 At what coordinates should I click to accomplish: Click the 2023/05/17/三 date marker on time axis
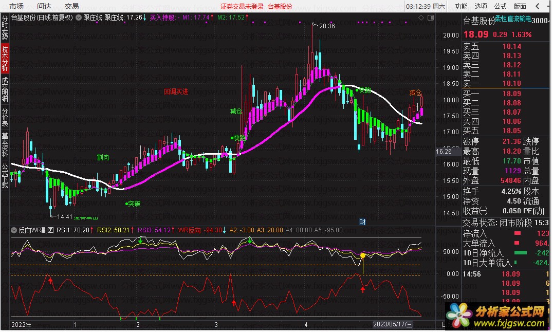[x=393, y=324]
